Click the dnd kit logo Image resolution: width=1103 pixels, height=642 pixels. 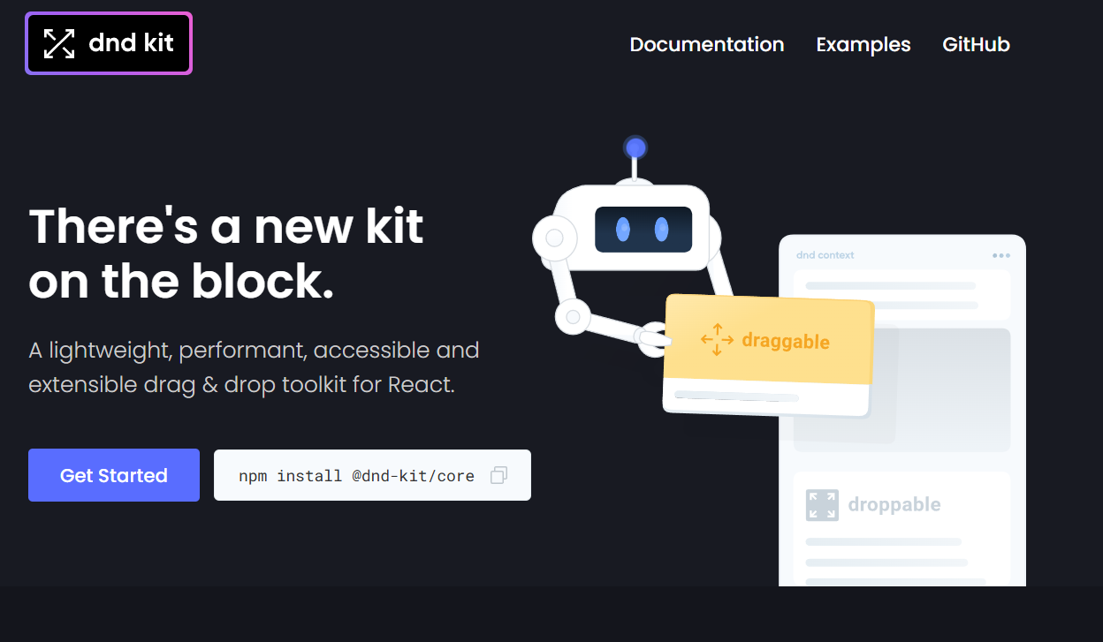tap(109, 43)
